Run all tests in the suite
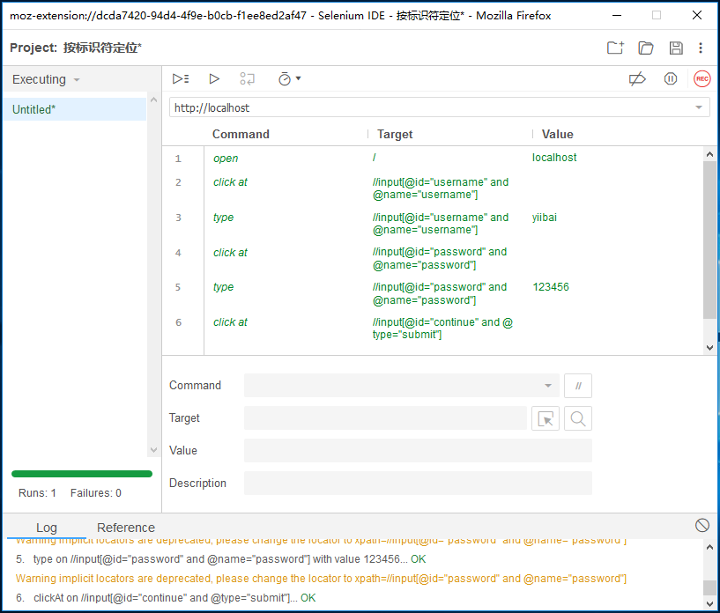The image size is (720, 613). [181, 79]
